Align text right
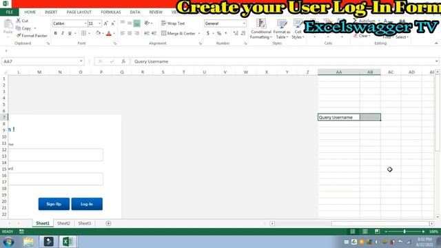Screen dimensions: 441x248 (x=136, y=34)
